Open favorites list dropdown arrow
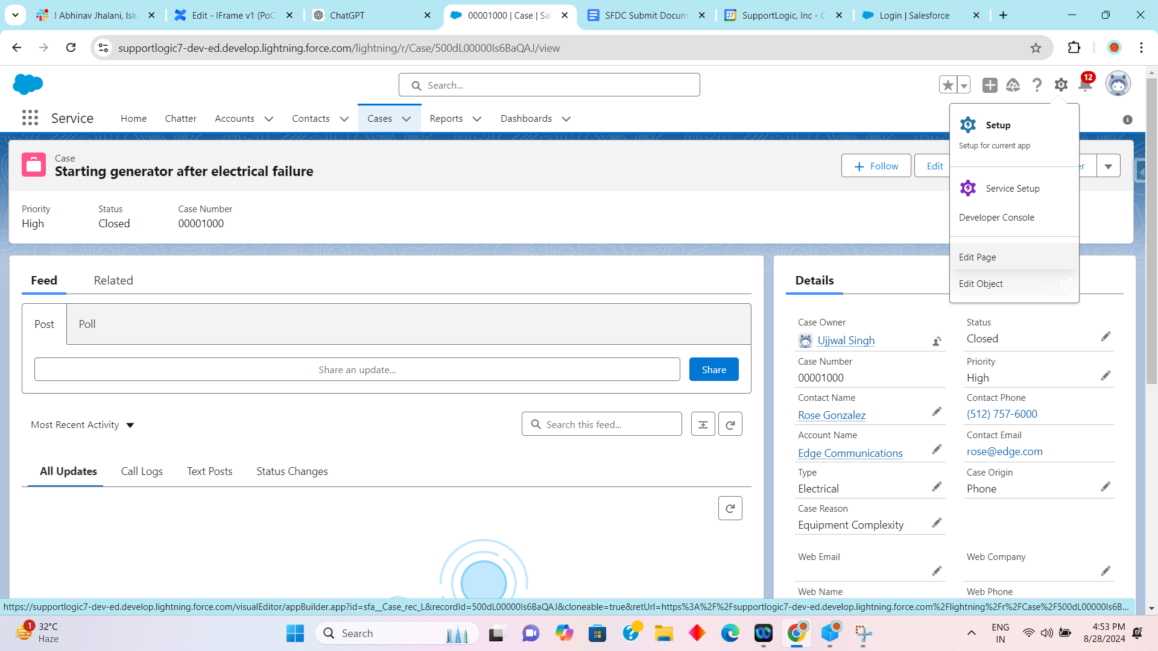Screen dimensions: 1158x651 click(x=964, y=85)
